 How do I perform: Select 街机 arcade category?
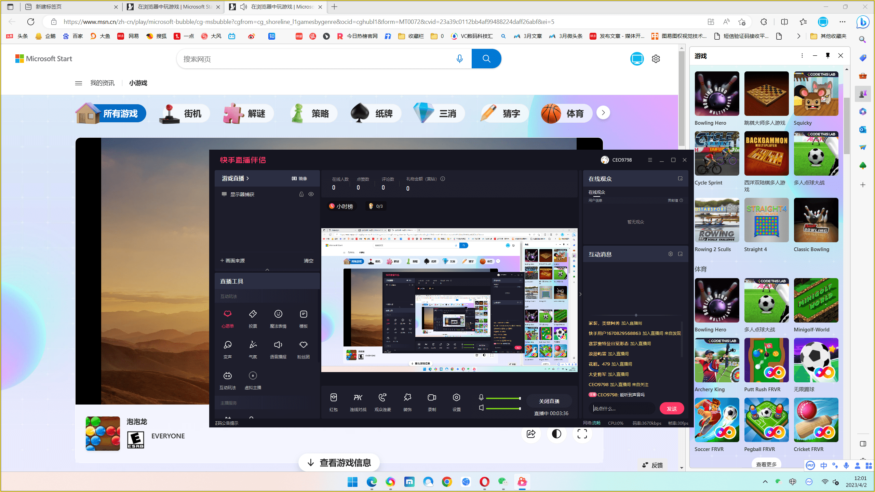tap(185, 113)
